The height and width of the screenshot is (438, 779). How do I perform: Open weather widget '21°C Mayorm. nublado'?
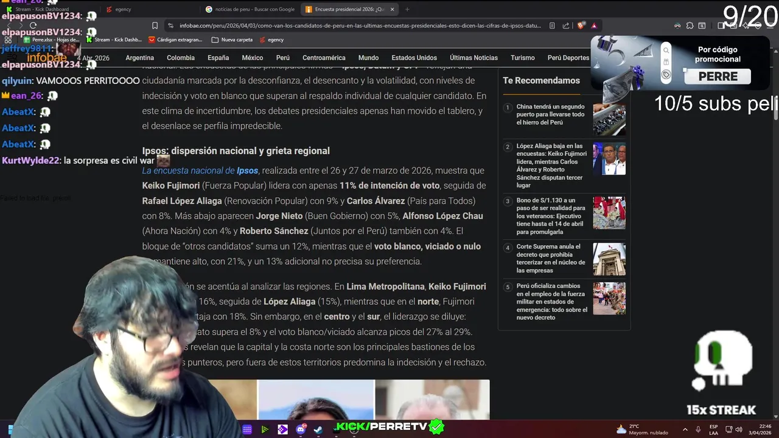[642, 429]
